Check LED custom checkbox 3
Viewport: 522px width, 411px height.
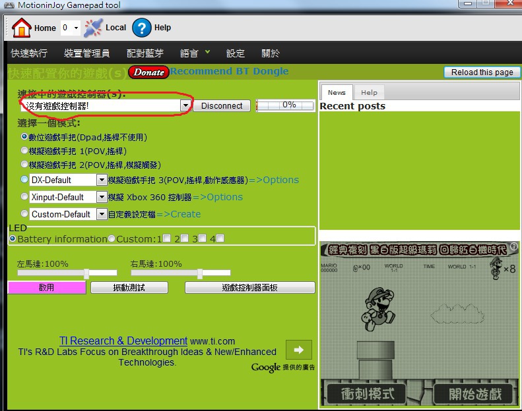point(202,238)
